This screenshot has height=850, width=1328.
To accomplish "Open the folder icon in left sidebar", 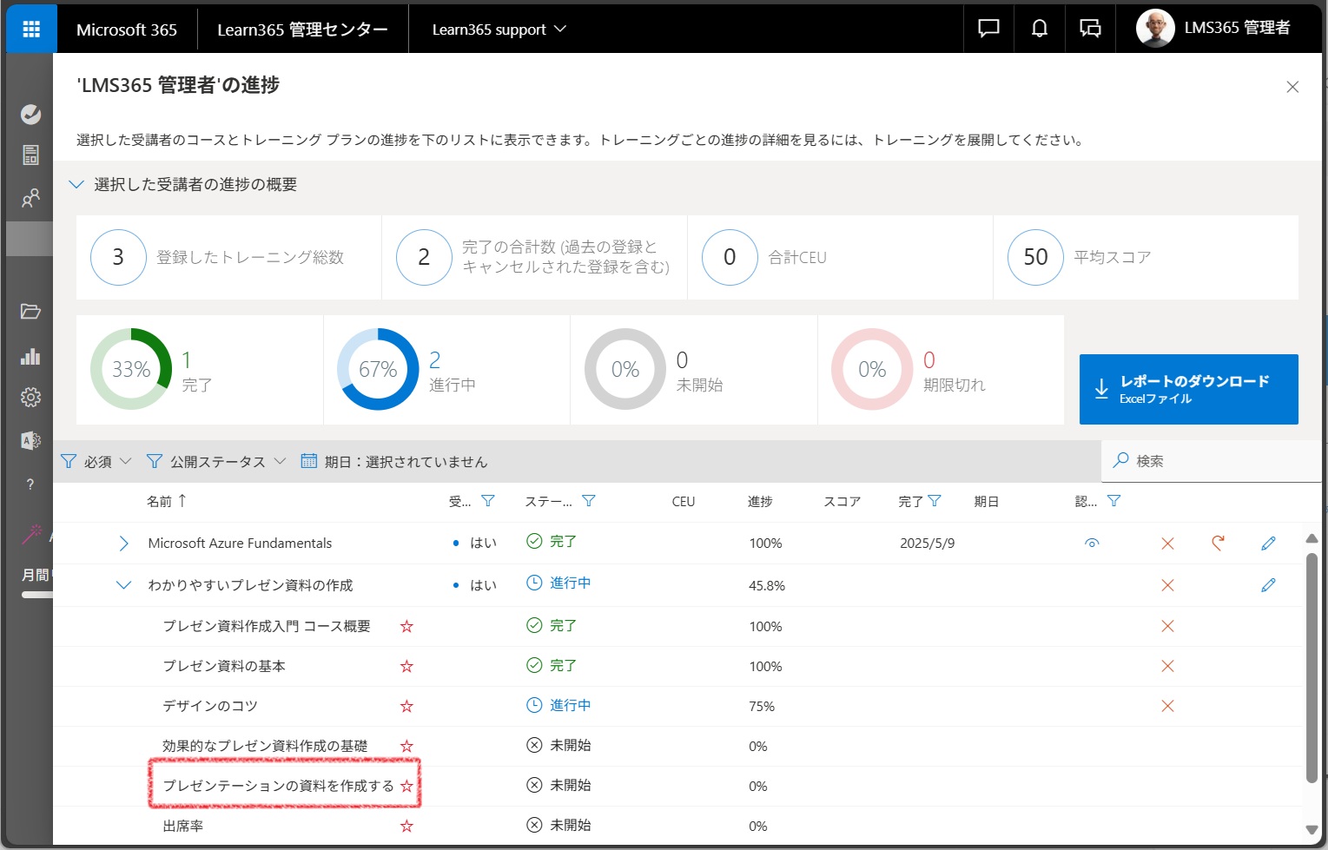I will 30,312.
